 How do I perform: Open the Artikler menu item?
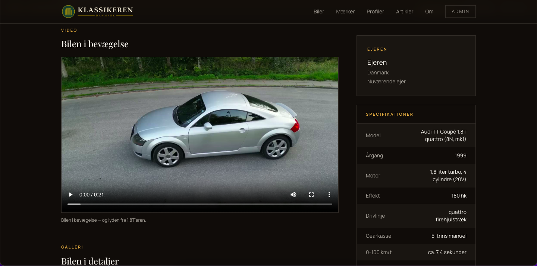coord(405,12)
